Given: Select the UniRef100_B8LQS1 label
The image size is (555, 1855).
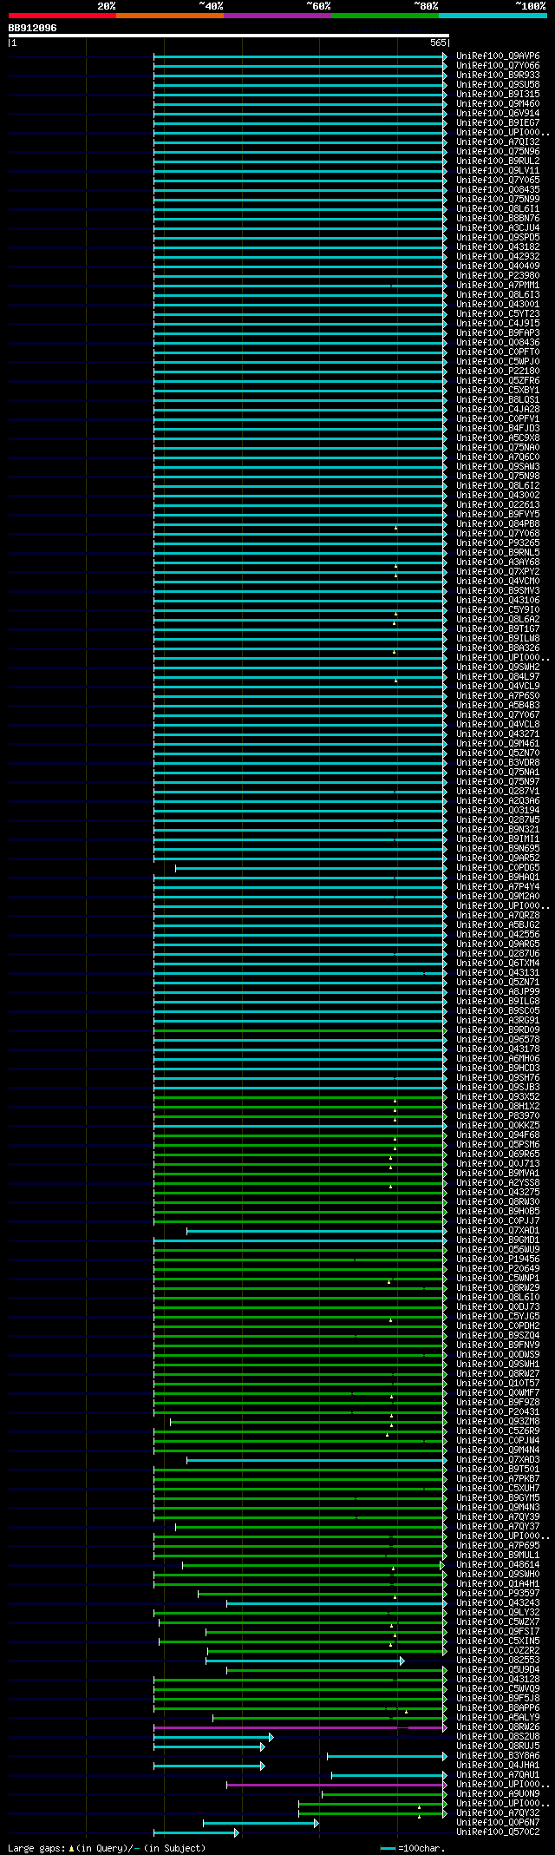Looking at the screenshot, I should (498, 399).
